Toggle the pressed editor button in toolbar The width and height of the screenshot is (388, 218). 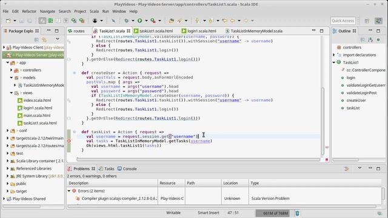pyautogui.click(x=42, y=21)
